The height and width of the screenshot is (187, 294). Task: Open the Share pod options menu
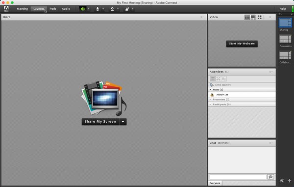202,17
